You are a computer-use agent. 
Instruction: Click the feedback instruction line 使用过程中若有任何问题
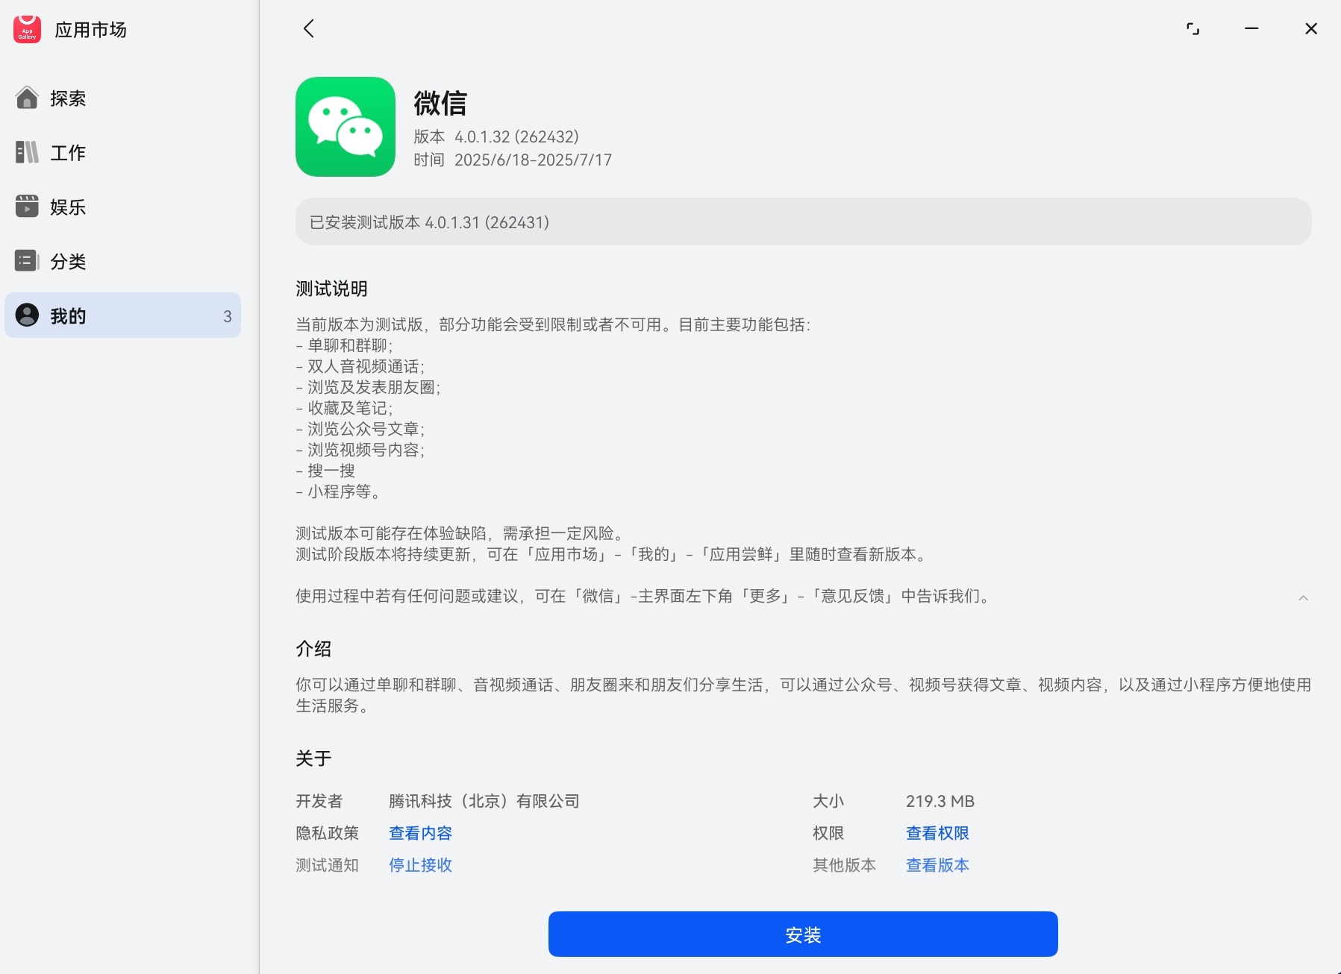point(643,596)
